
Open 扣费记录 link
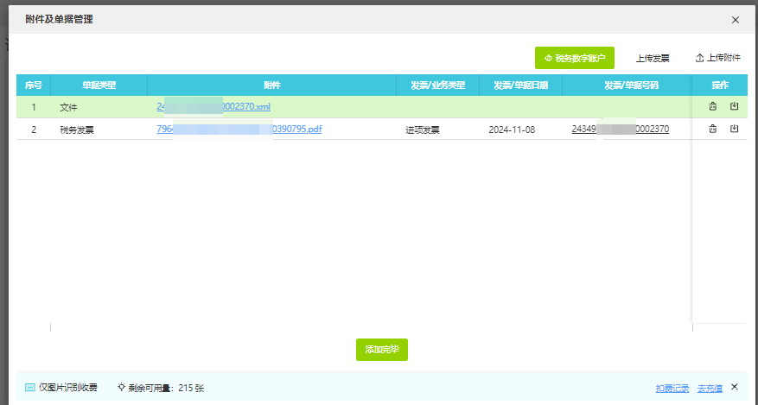pyautogui.click(x=672, y=388)
